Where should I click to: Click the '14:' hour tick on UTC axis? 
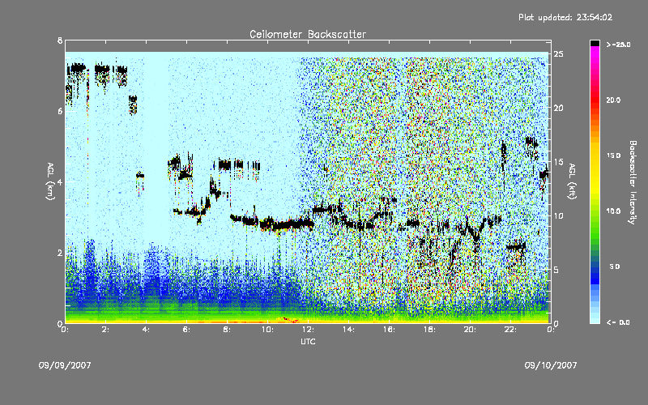pyautogui.click(x=348, y=330)
